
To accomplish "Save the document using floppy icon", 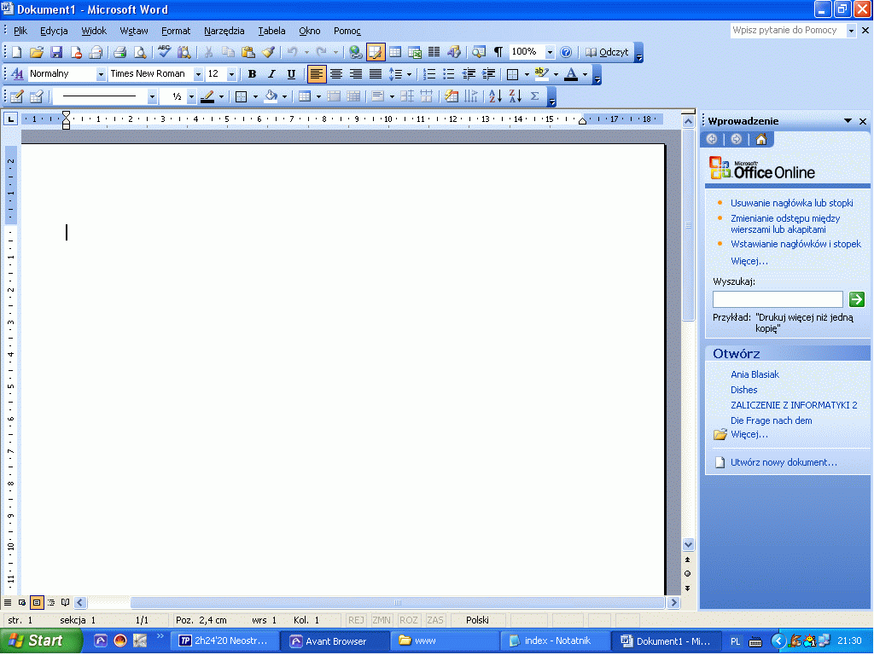I will (x=55, y=52).
